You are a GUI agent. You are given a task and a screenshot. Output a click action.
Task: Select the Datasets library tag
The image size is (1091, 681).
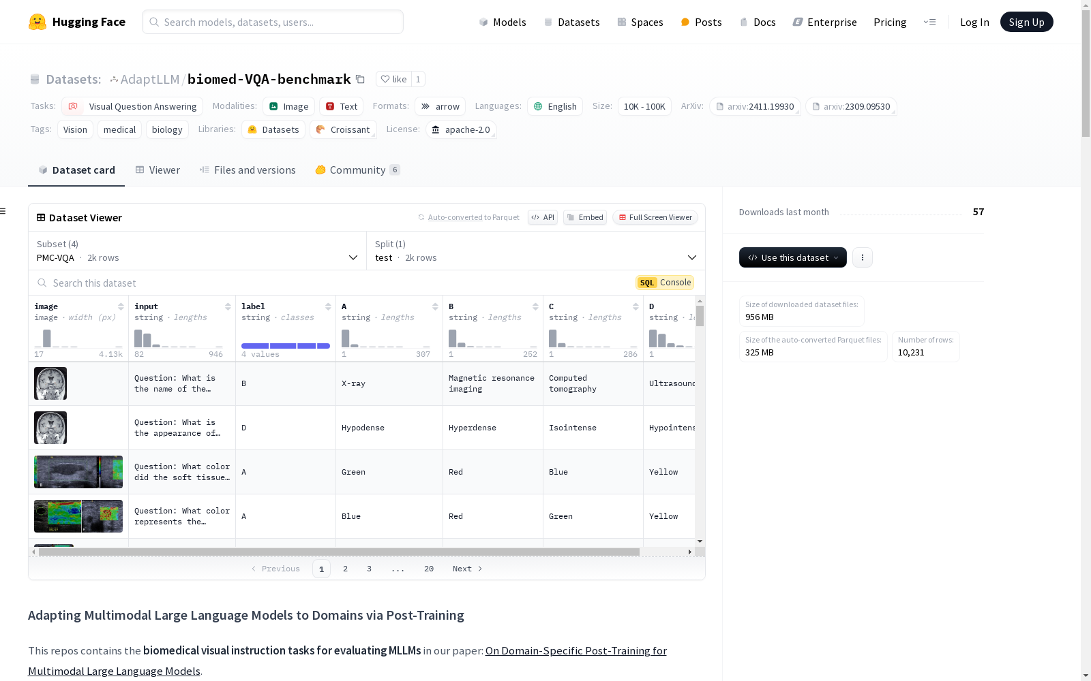pyautogui.click(x=273, y=129)
